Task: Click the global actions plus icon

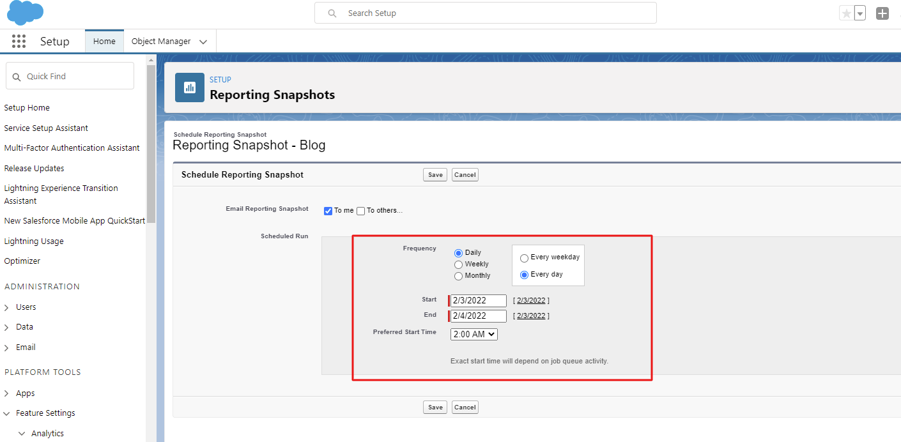Action: (x=882, y=13)
